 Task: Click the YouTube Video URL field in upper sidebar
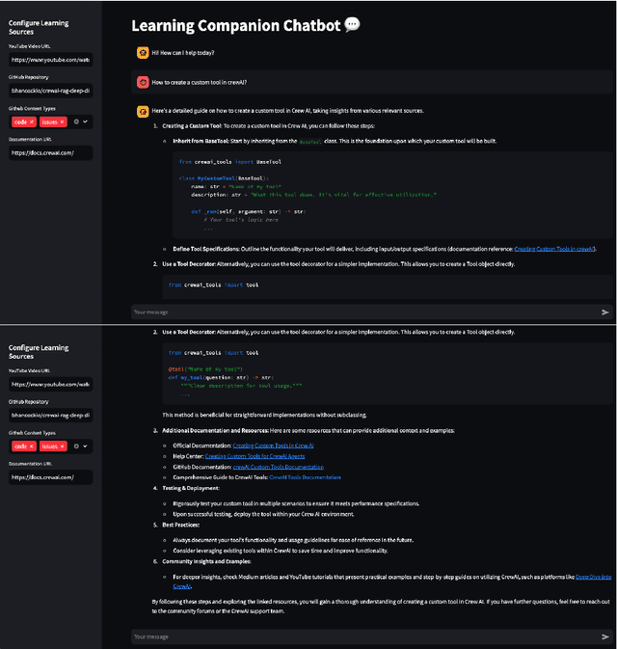51,60
